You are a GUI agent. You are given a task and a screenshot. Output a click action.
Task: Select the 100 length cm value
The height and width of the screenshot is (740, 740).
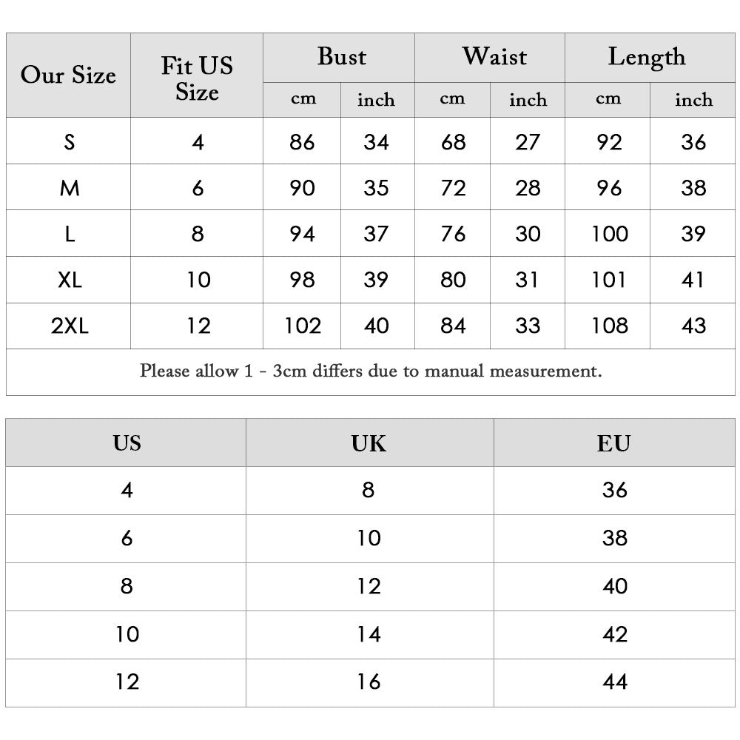tap(610, 234)
